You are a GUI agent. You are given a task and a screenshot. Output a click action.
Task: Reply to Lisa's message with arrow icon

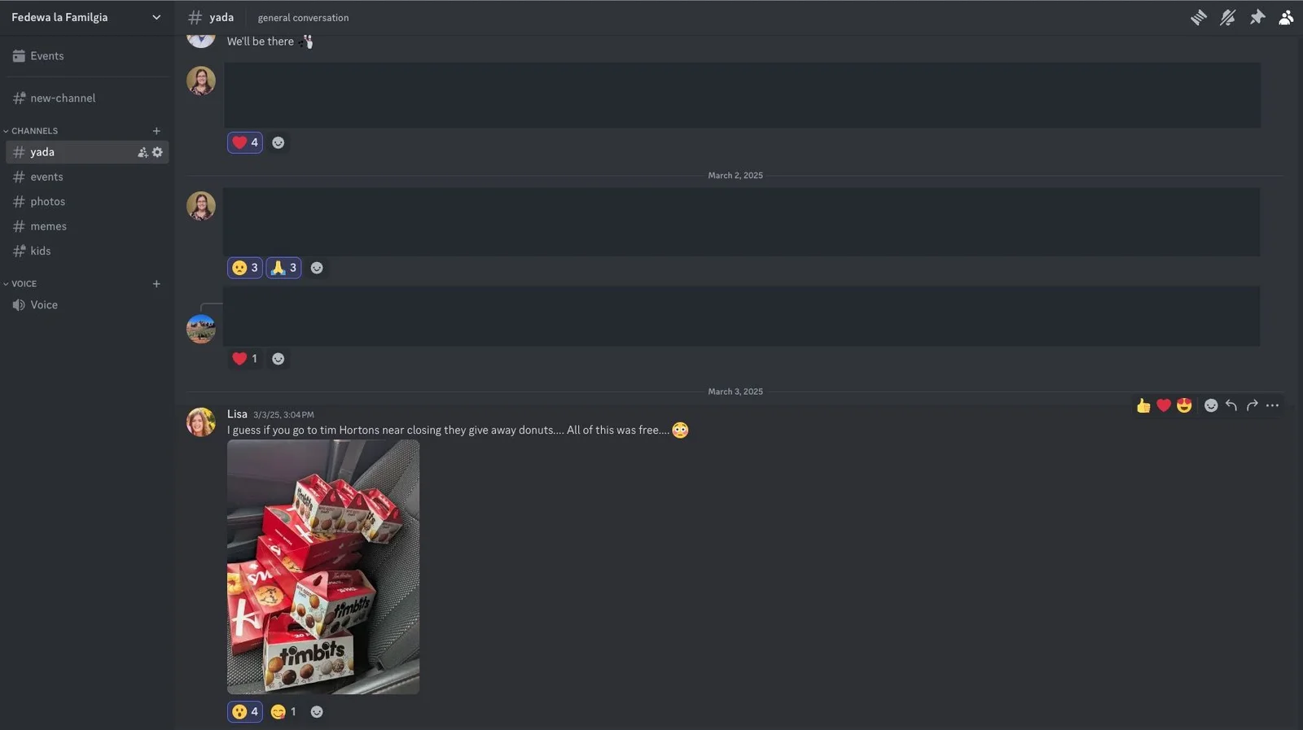tap(1231, 405)
